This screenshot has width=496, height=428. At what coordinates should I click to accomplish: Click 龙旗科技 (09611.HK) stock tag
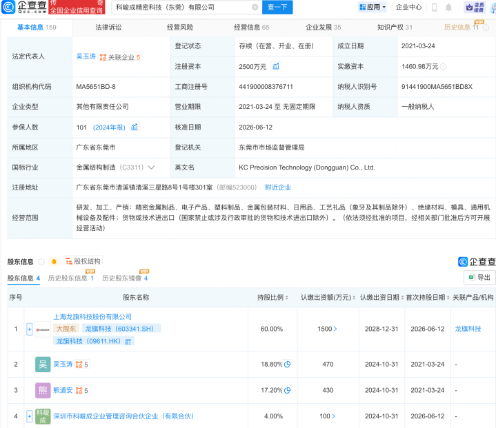tap(94, 341)
